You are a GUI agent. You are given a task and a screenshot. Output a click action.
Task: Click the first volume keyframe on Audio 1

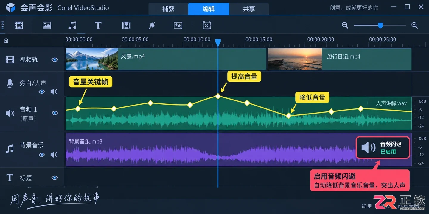click(78, 109)
